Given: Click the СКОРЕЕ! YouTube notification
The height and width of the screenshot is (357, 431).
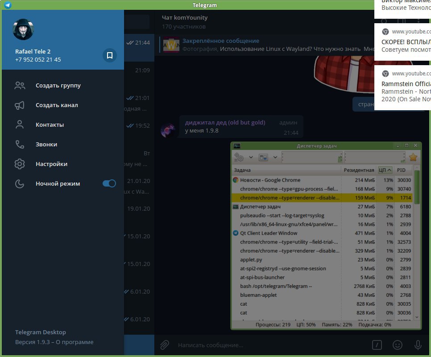Looking at the screenshot, I should pos(403,42).
